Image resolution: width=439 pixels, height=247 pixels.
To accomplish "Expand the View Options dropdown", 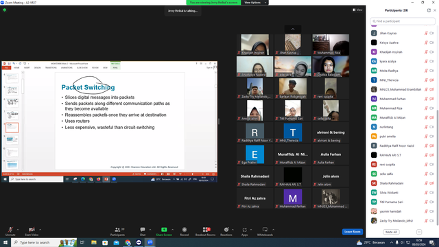I will click(x=254, y=3).
